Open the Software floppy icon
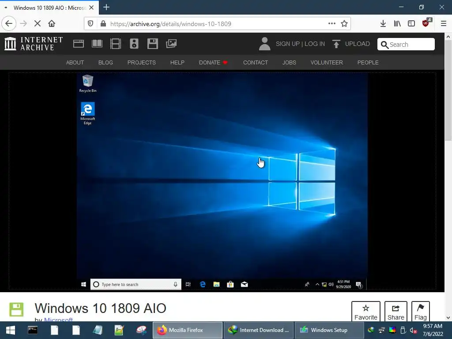This screenshot has height=339, width=452. point(152,44)
